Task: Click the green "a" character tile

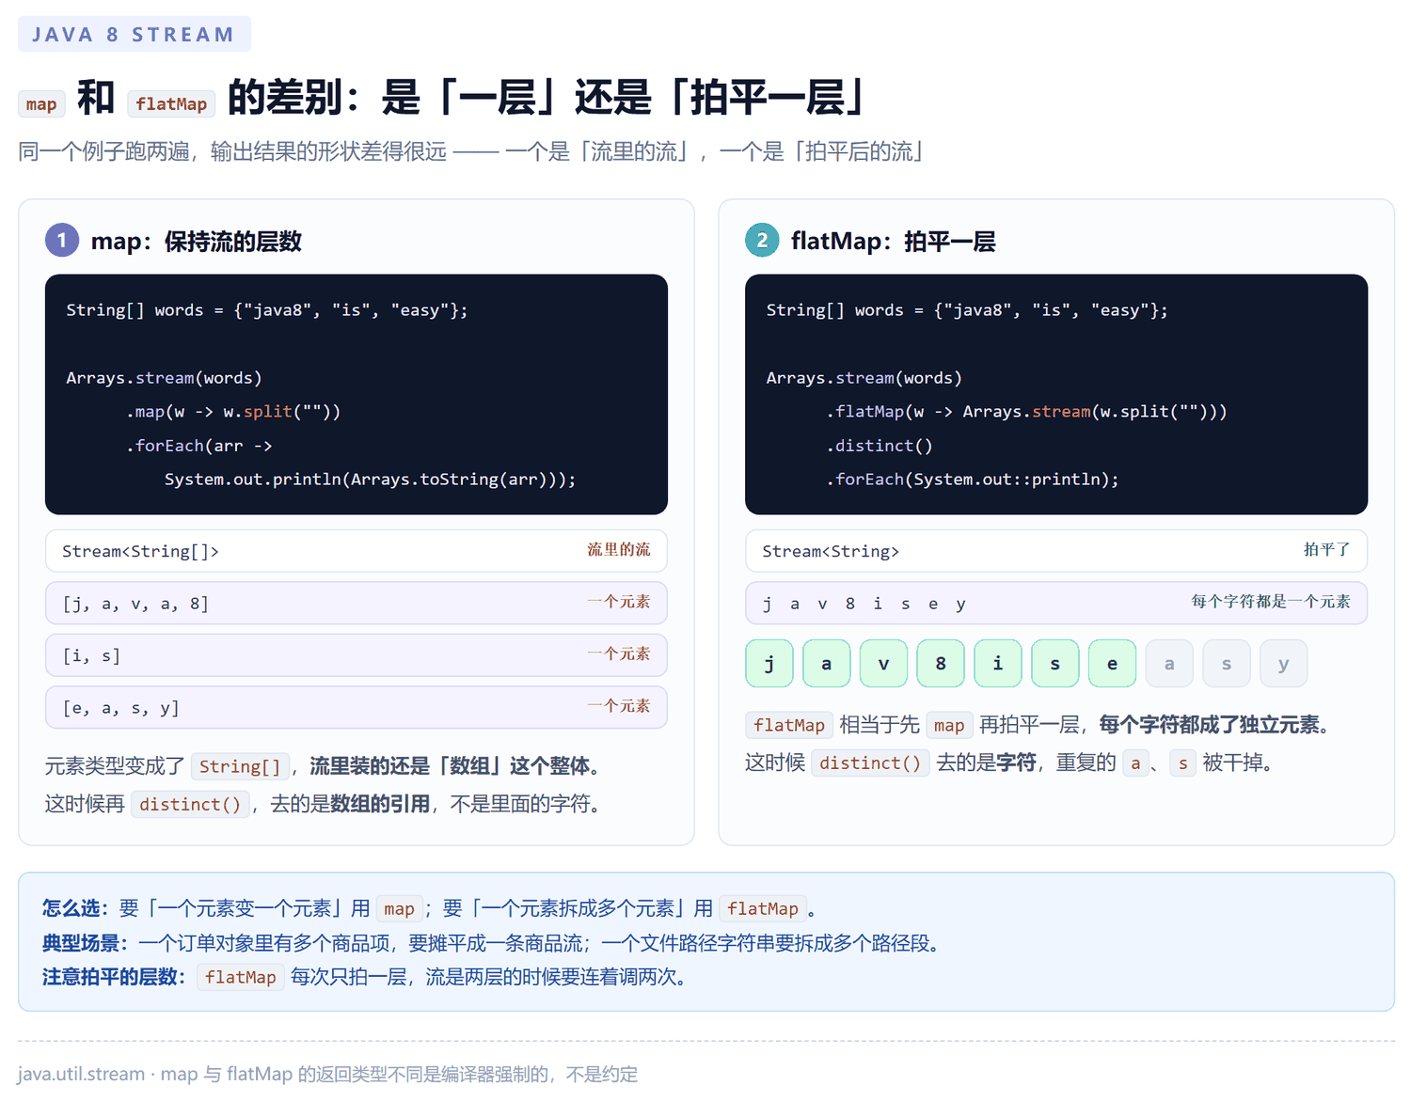Action: tap(827, 664)
